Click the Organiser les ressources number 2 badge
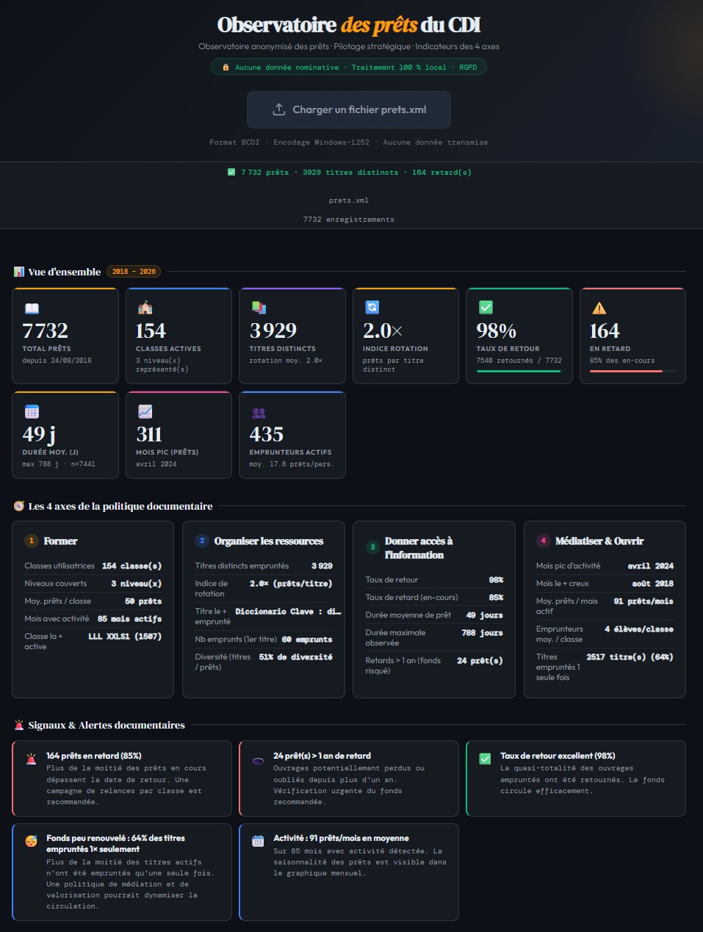The height and width of the screenshot is (932, 703). point(202,541)
